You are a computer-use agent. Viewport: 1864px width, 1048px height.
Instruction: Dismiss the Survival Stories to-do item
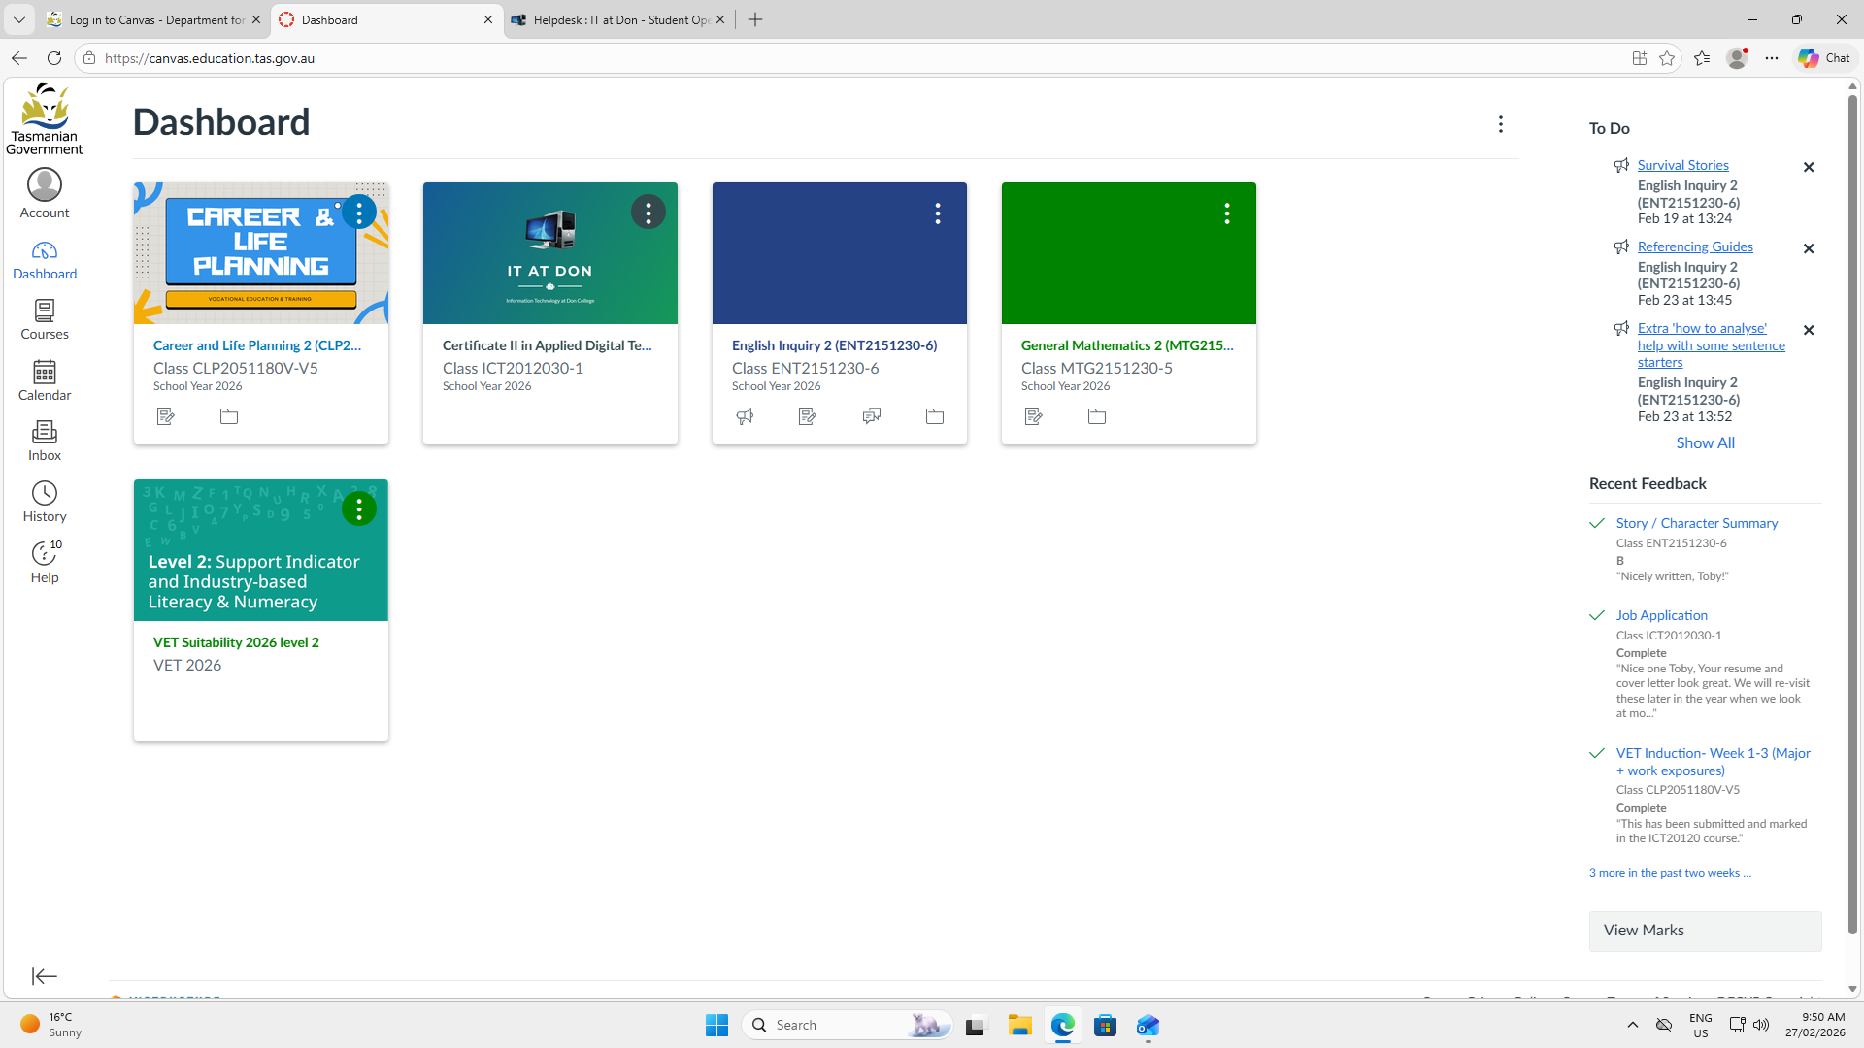point(1809,167)
